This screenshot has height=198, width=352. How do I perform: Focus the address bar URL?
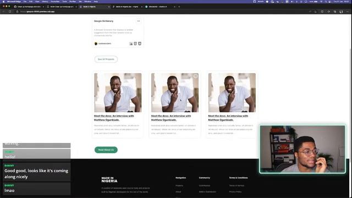coord(37,12)
